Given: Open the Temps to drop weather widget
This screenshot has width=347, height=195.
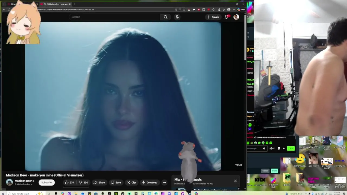Looking at the screenshot, I should [294, 193].
